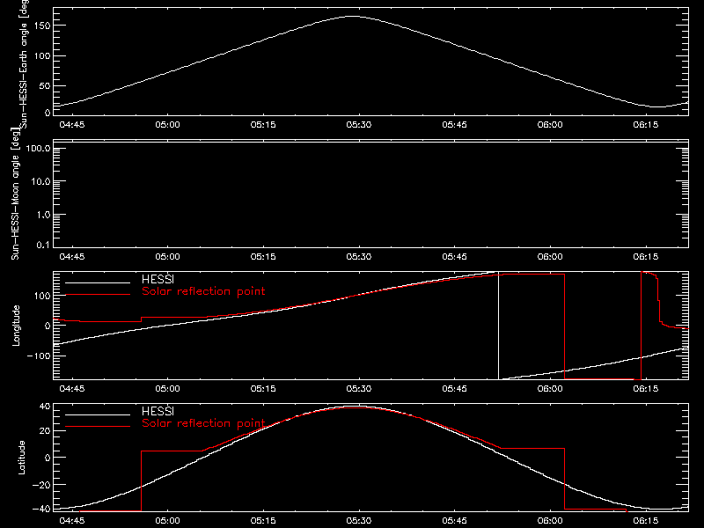Viewport: 704px width, 528px height.
Task: Click the 150 tick label on Earth angle plot
Action: click(x=42, y=26)
